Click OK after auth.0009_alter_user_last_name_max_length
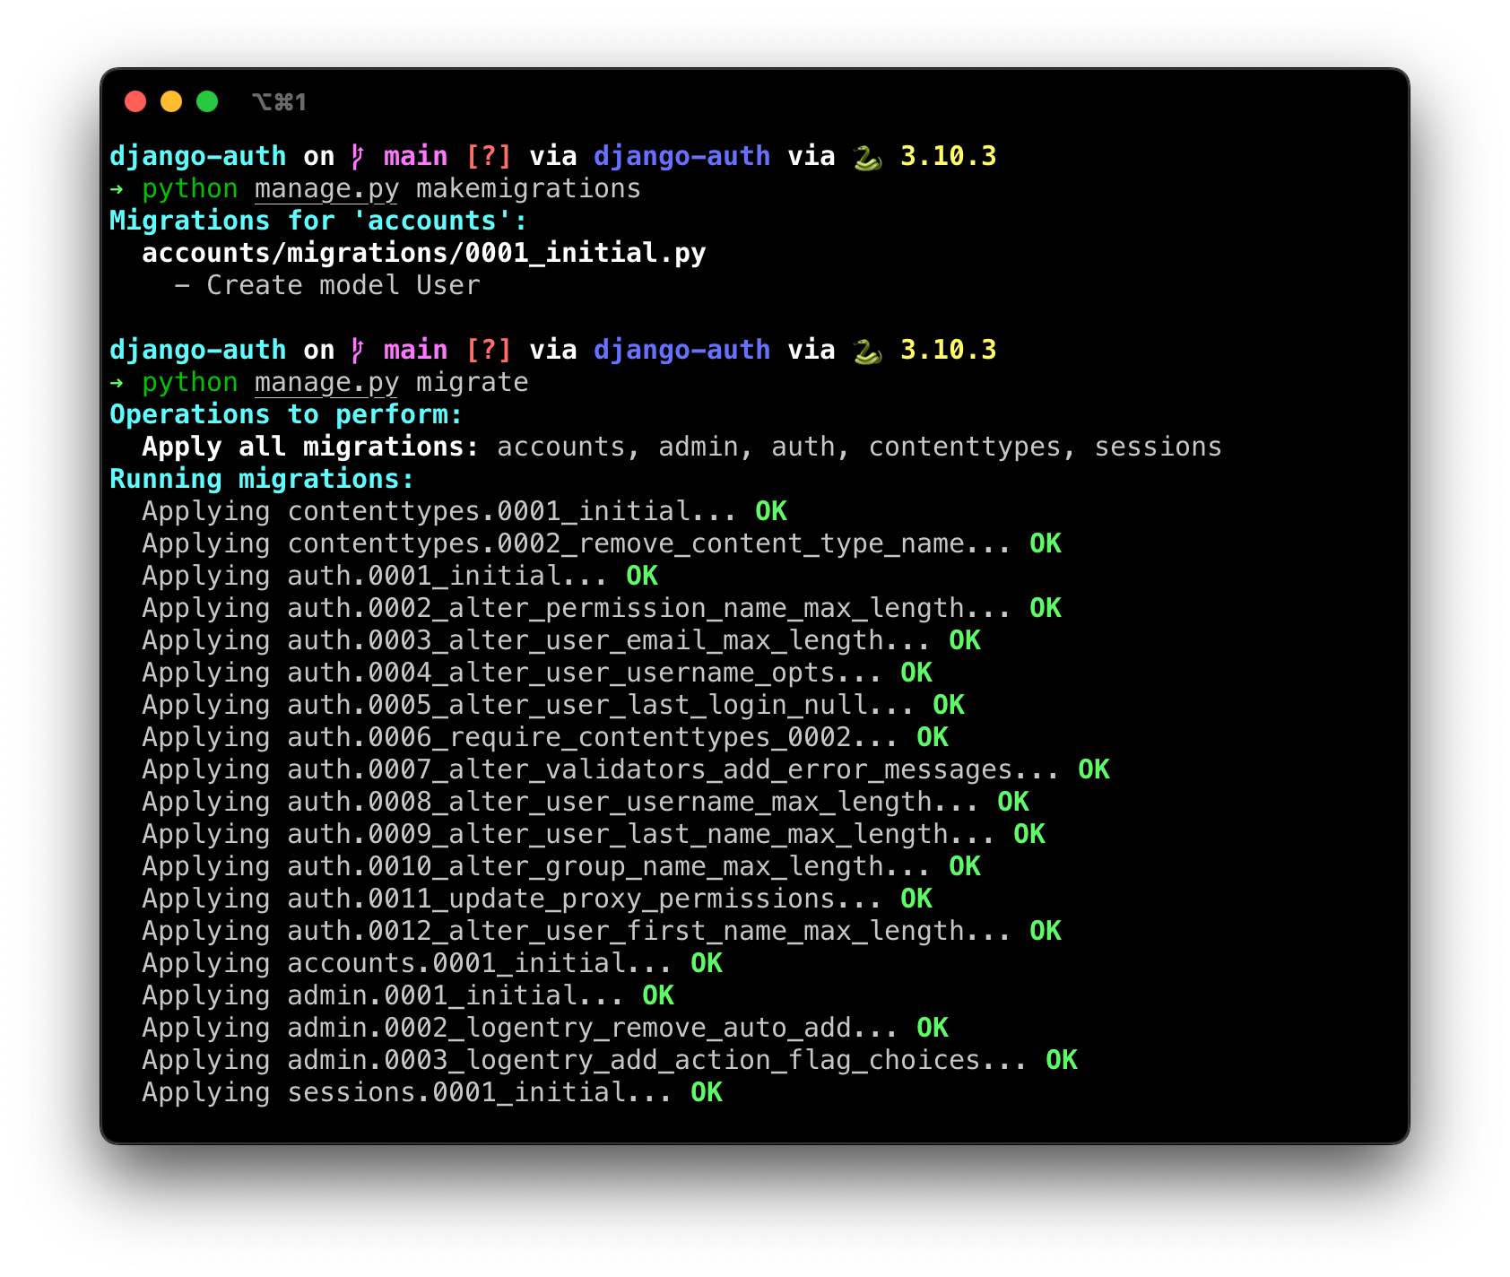 pos(1029,834)
